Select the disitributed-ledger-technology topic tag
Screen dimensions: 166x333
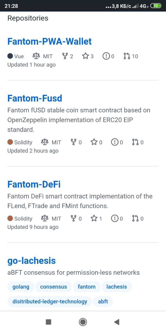coord(50,302)
